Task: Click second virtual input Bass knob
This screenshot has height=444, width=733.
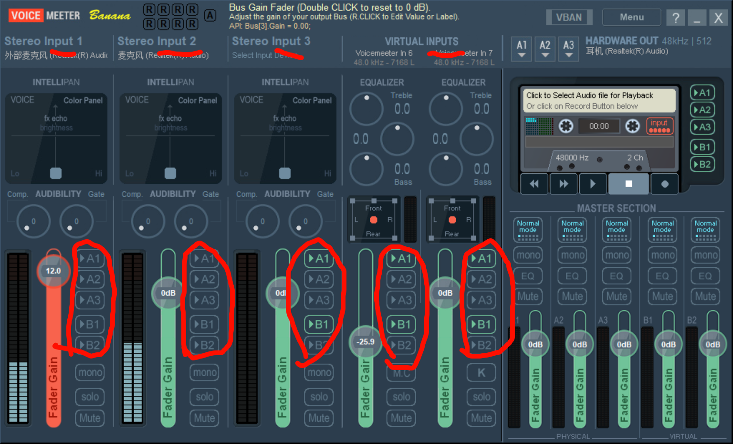Action: [446, 169]
